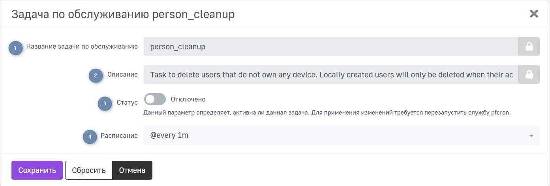The height and width of the screenshot is (186, 550).
Task: Close the person_cleanup task dialog with X
Action: click(534, 14)
